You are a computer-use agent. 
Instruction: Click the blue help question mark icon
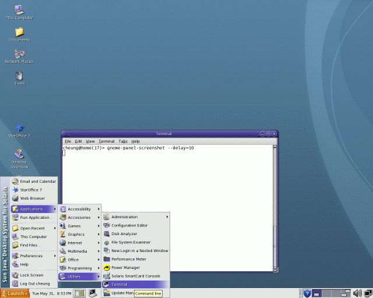tap(307, 293)
